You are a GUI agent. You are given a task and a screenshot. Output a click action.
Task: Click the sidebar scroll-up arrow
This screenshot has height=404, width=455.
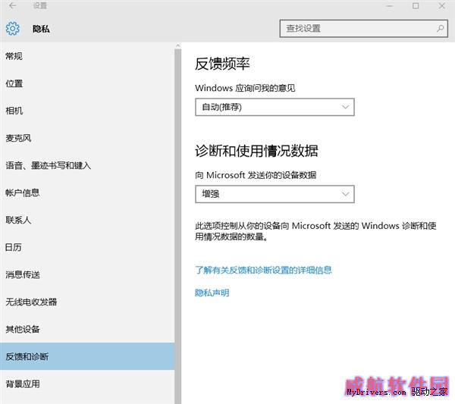pos(177,45)
